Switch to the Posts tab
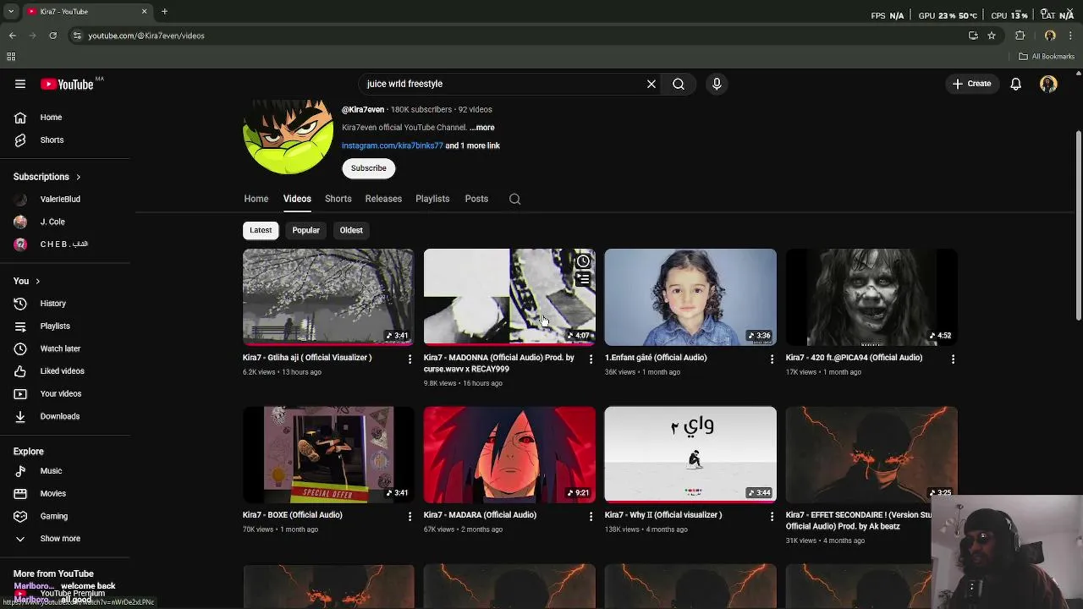Viewport: 1083px width, 609px height. click(x=476, y=199)
